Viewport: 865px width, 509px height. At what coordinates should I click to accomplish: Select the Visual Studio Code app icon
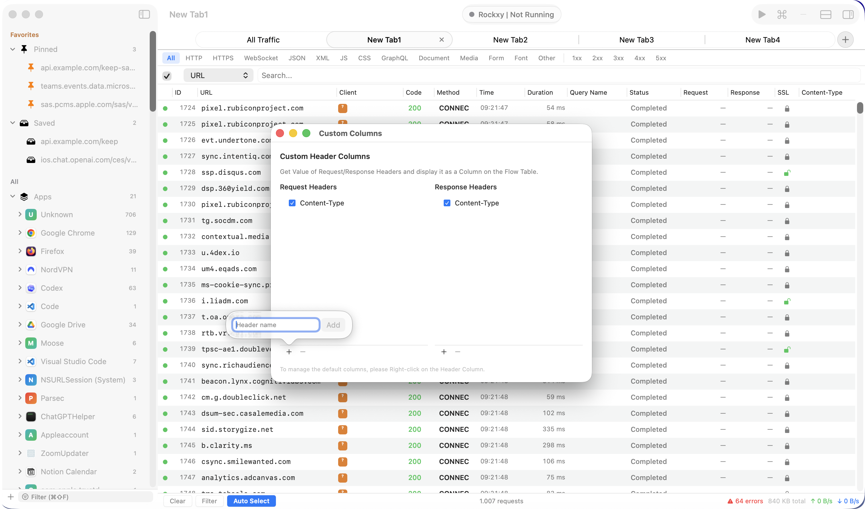coord(31,362)
